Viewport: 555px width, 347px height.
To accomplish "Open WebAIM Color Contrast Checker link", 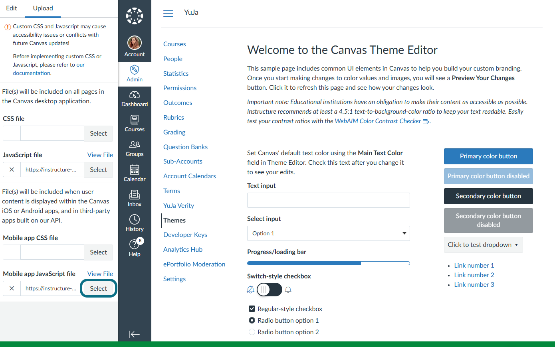I will point(378,121).
